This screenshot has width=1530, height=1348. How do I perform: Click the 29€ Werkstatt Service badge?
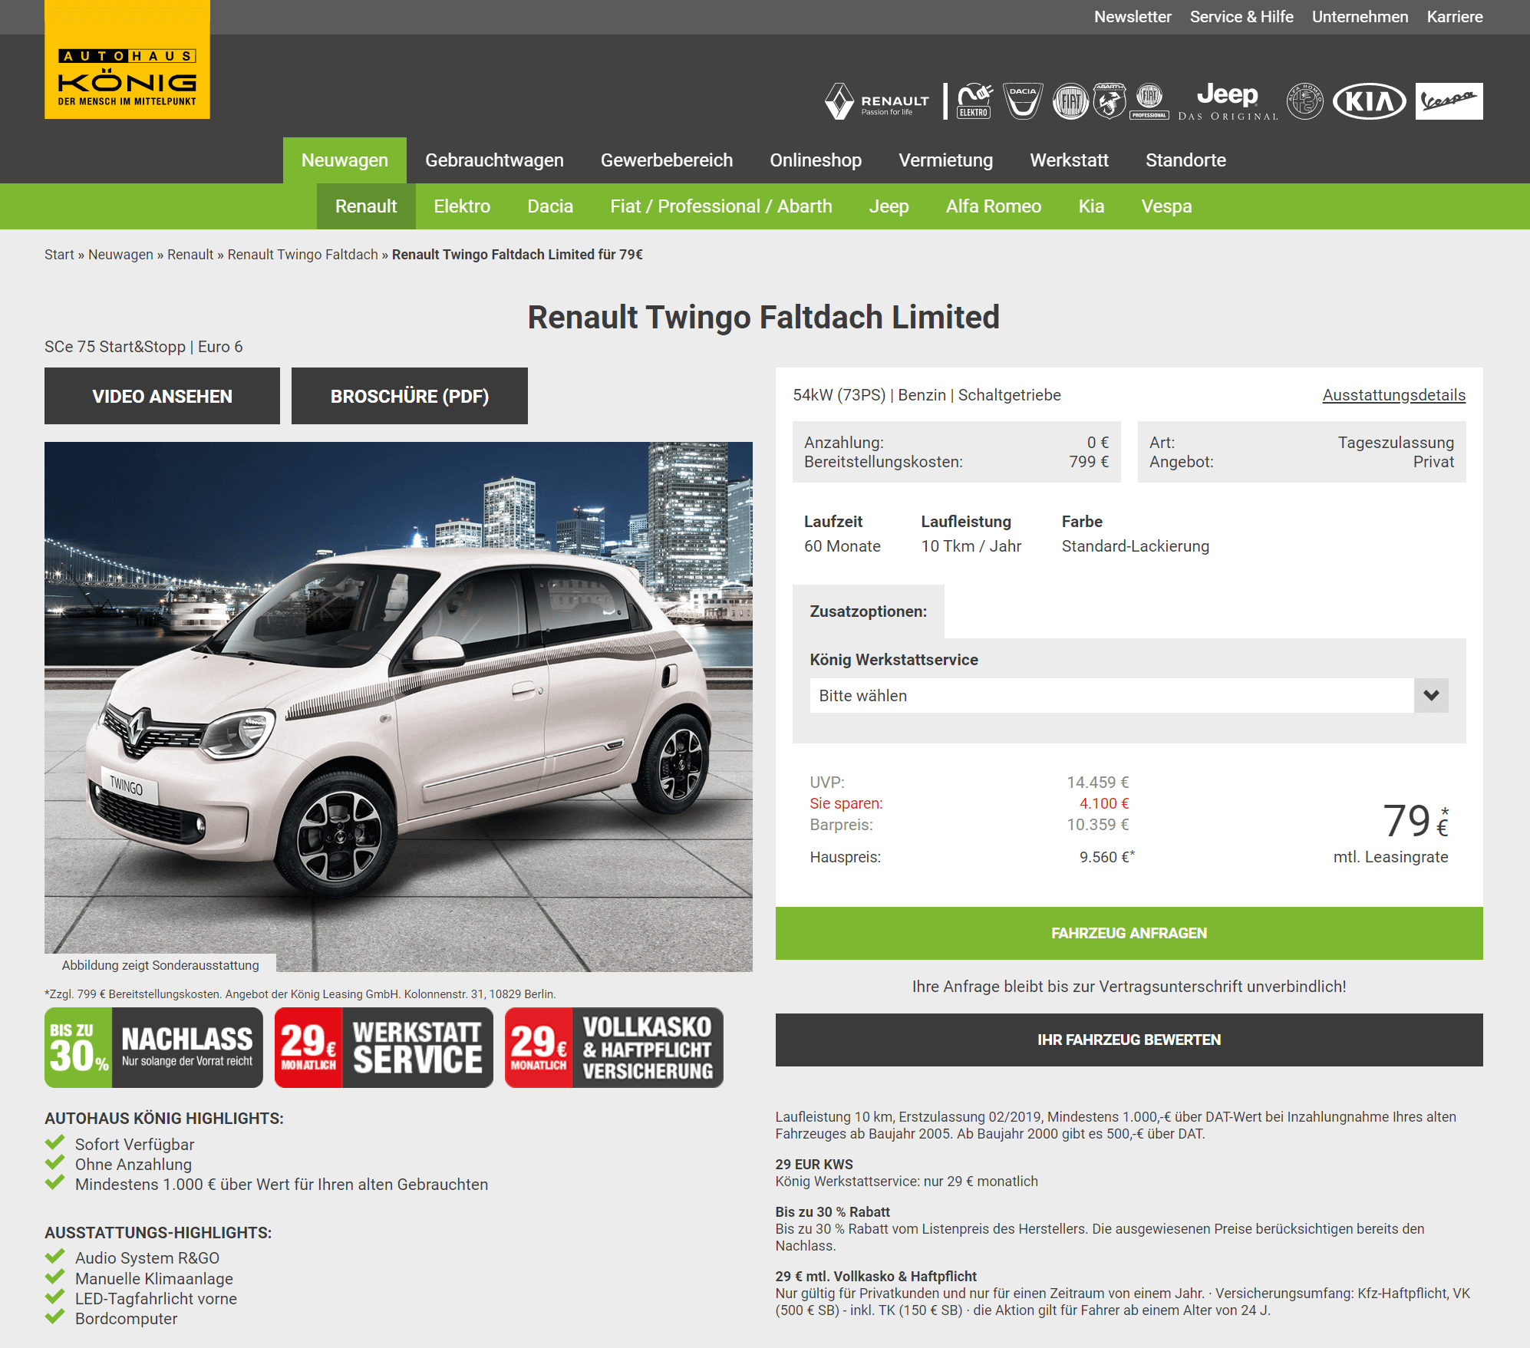(x=384, y=1047)
